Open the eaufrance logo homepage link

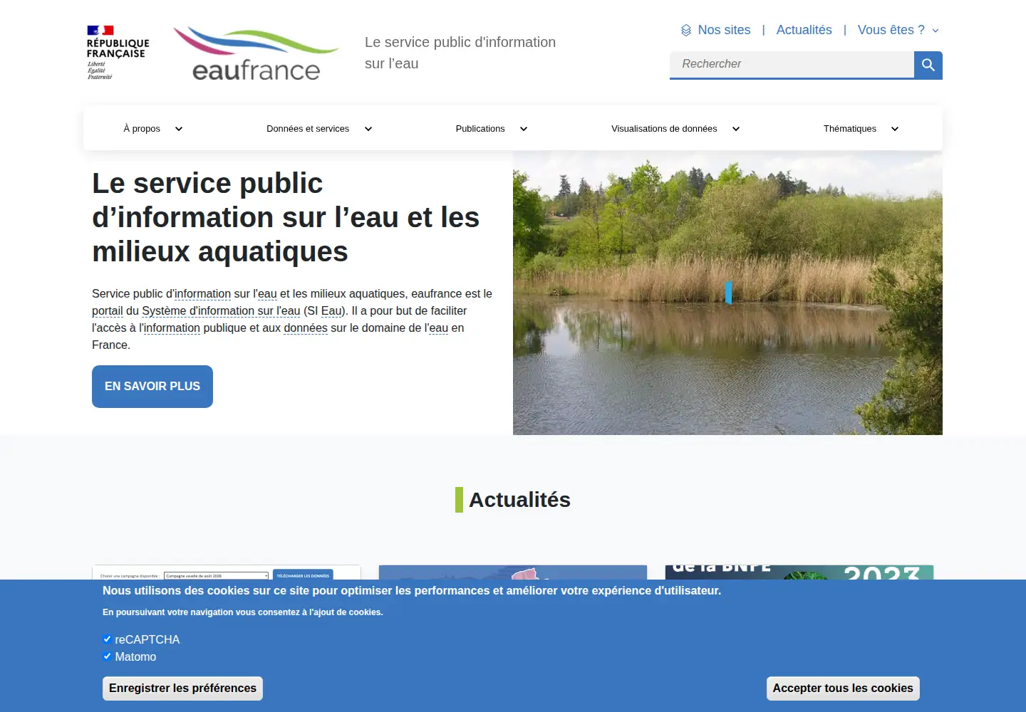point(256,53)
